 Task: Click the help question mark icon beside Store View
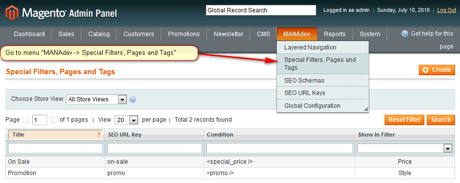click(132, 100)
